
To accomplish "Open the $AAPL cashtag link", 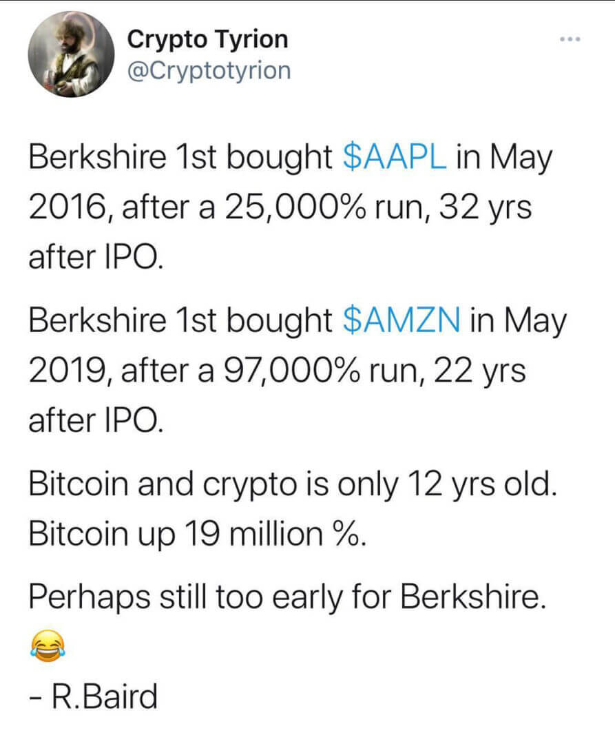I will coord(395,158).
